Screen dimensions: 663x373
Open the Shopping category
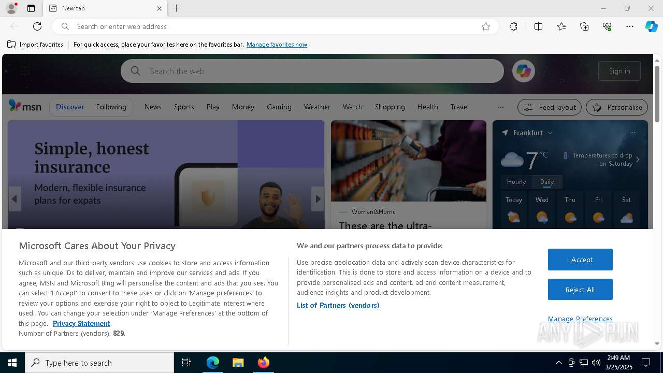pyautogui.click(x=390, y=107)
